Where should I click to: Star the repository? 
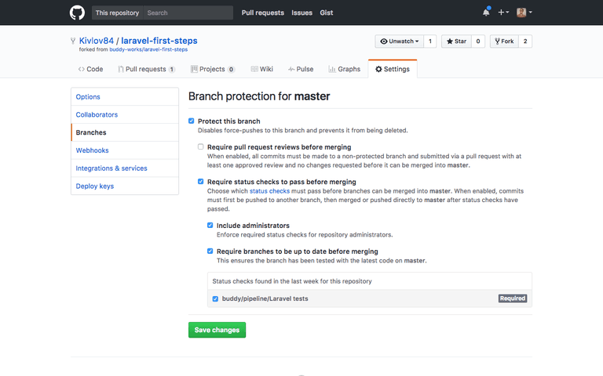456,42
